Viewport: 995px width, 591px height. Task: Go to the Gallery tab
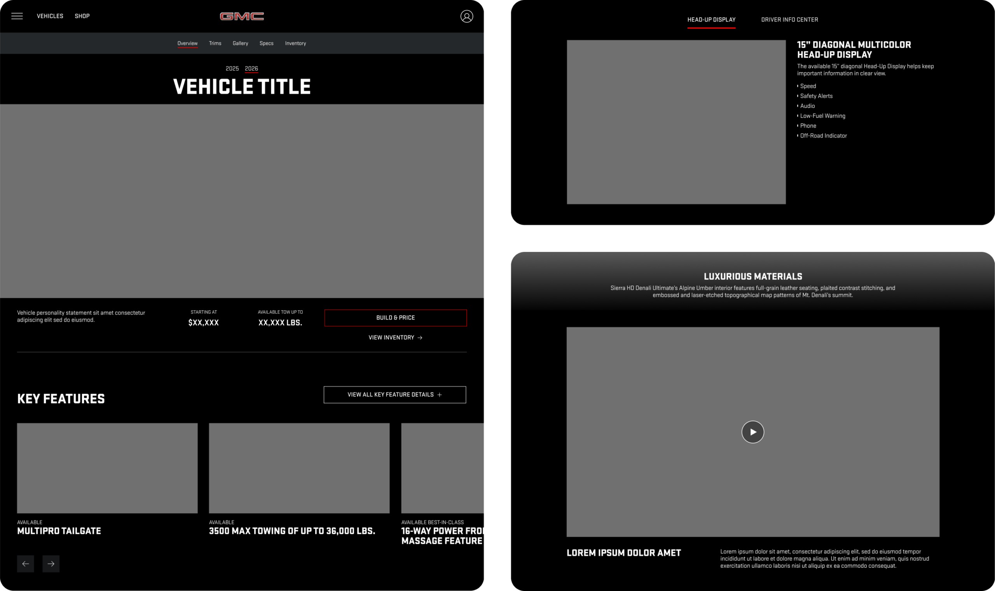(x=240, y=44)
